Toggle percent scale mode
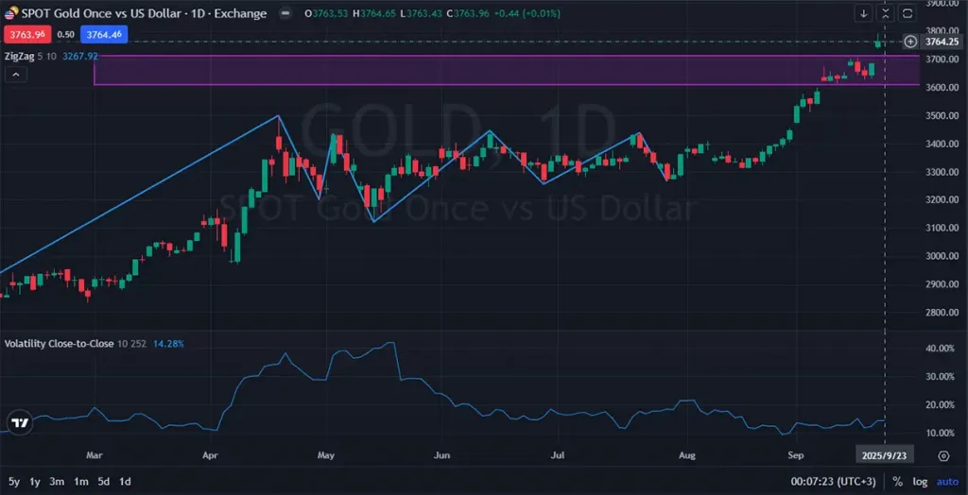 (x=897, y=482)
